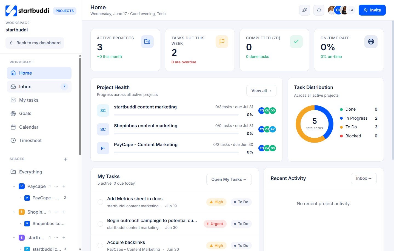Add item to Shopin... space
The height and width of the screenshot is (251, 394).
(64, 212)
